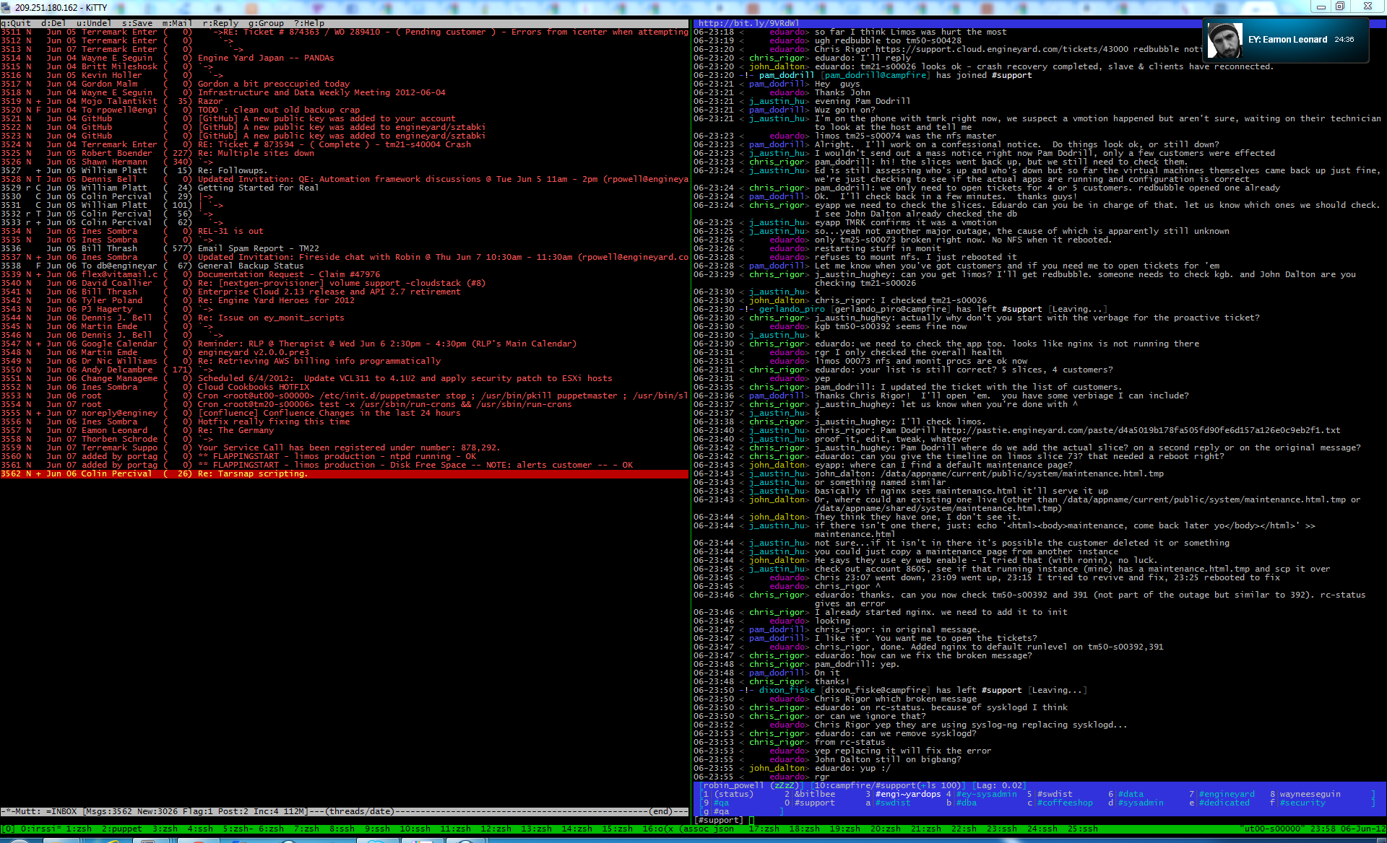Select 'Infrastructure and Data Weekly Meeting 2012-06-04'
This screenshot has height=843, width=1387.
tap(344, 92)
